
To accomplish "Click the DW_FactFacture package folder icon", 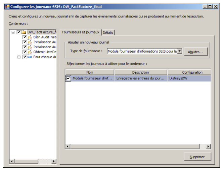I will tap(24, 32).
